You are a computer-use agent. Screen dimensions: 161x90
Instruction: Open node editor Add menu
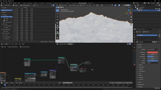click(x=20, y=44)
